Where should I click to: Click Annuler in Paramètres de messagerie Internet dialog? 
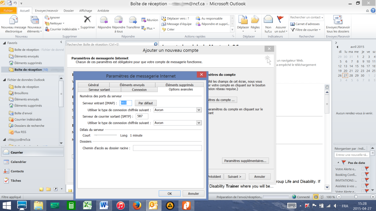(193, 193)
